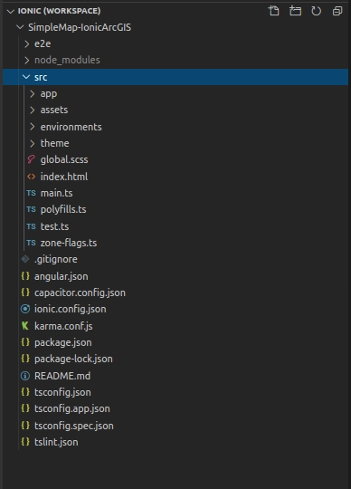Click the New File icon
351x489 pixels.
point(274,11)
